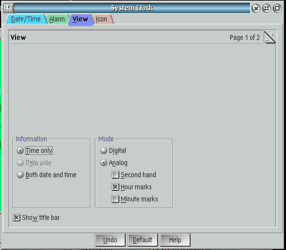Flip to next page via the corner plus
The image size is (286, 250).
(272, 34)
